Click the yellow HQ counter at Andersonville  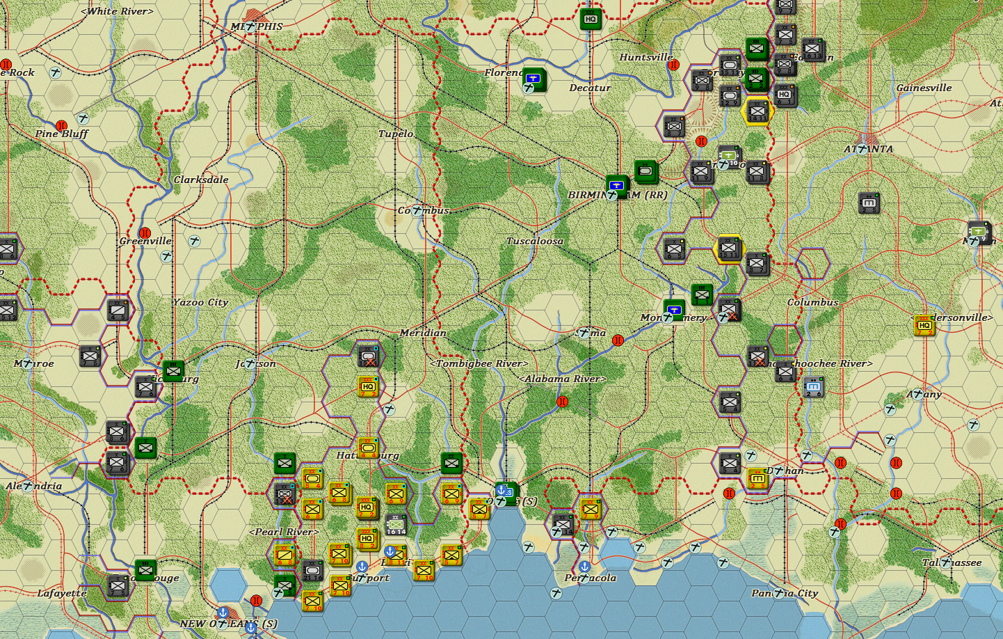[x=924, y=325]
